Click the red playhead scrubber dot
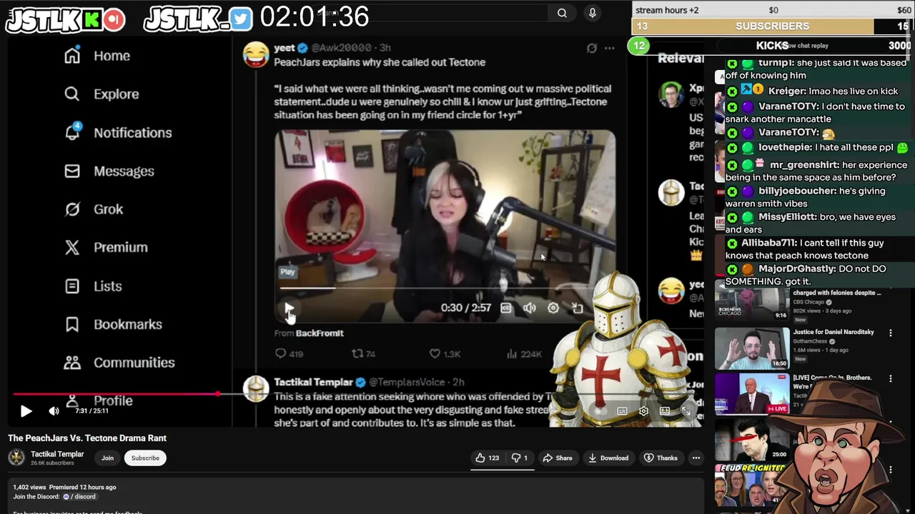915x514 pixels. (218, 393)
